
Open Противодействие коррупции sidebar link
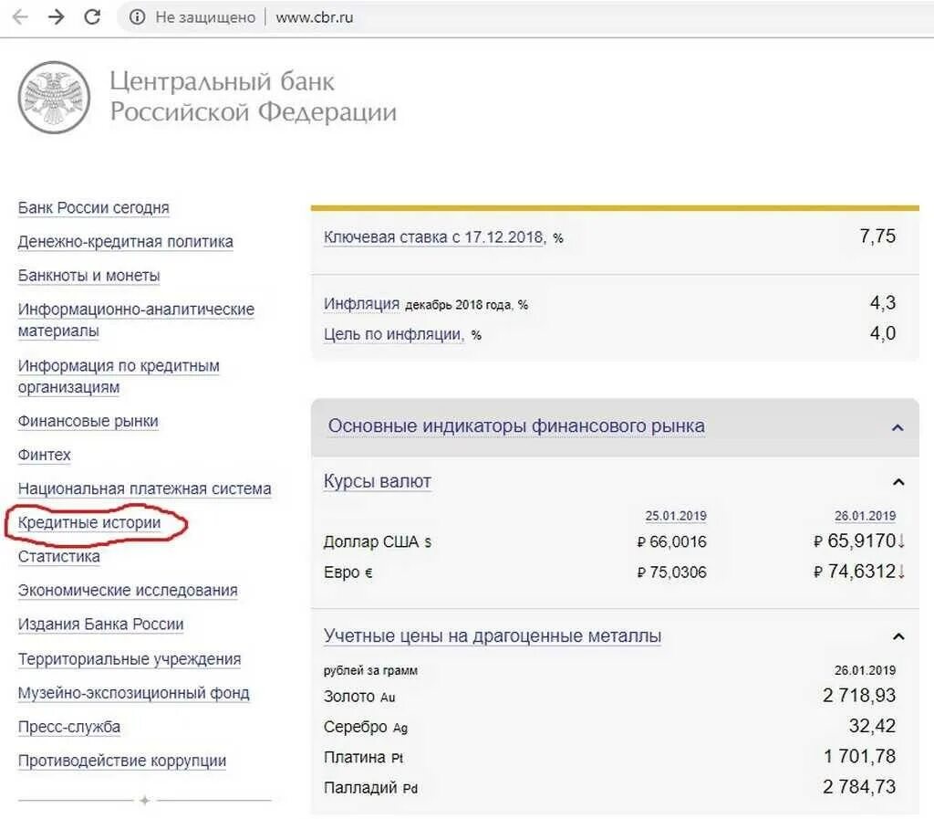[122, 761]
